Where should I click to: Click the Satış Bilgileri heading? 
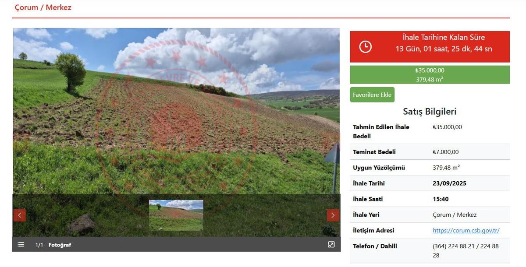430,112
